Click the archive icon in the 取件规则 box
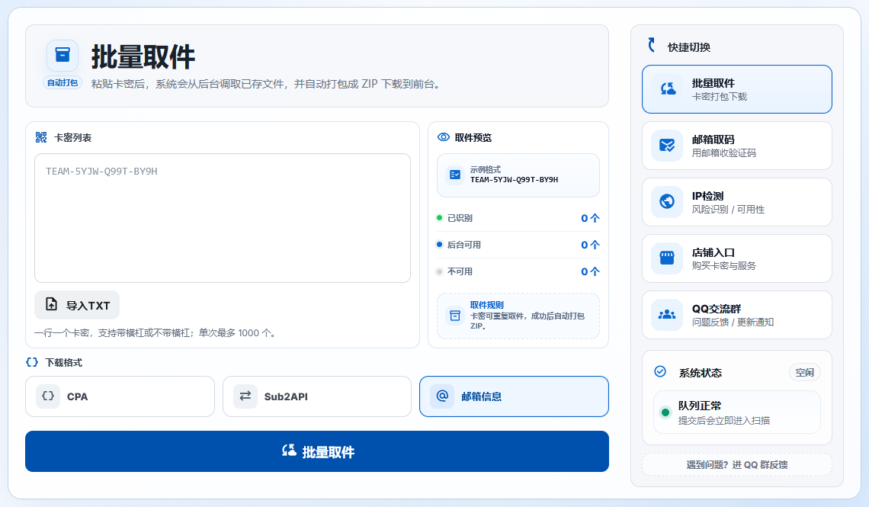This screenshot has height=507, width=869. (x=455, y=316)
